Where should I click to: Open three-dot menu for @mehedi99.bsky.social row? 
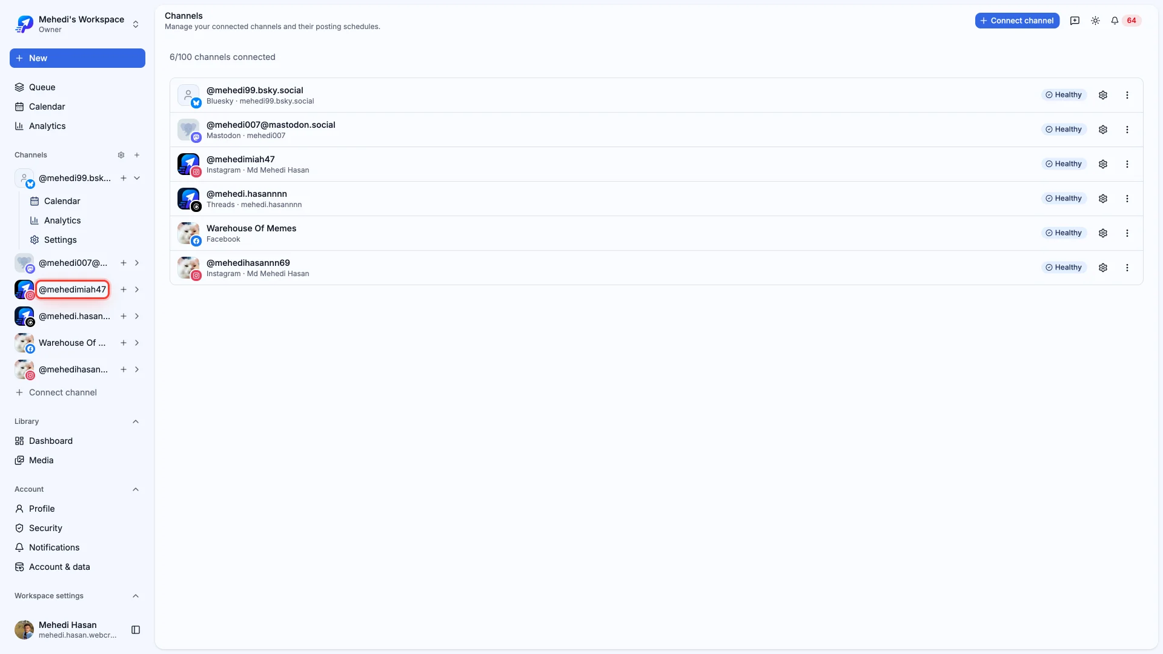1127,95
